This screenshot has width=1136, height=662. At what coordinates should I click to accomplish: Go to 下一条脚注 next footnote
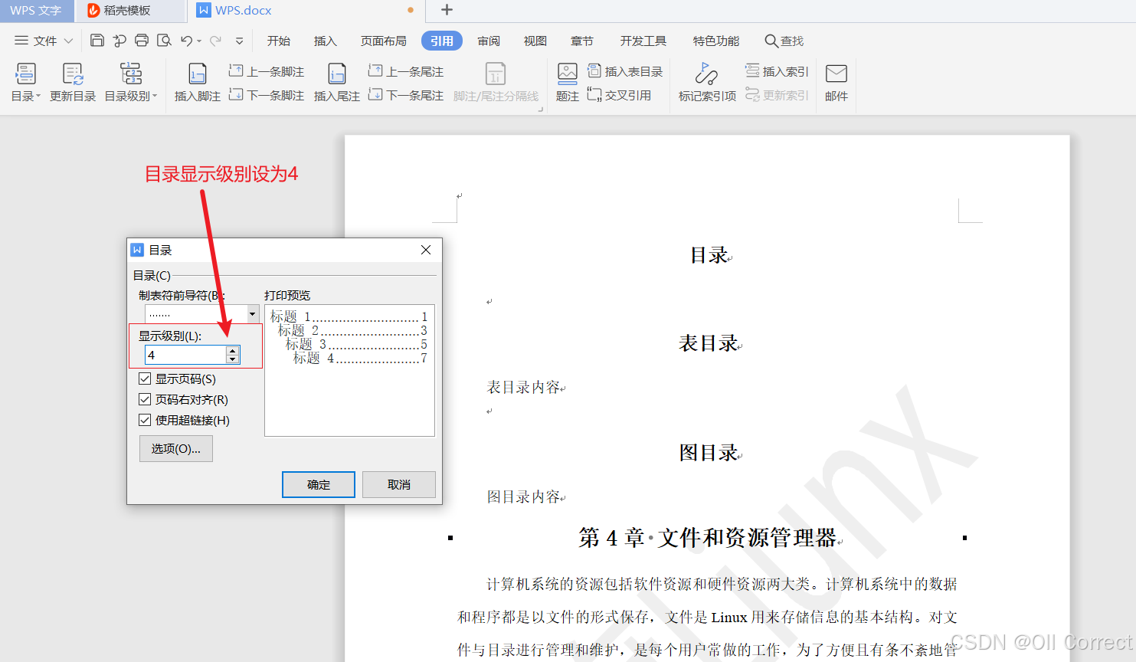pos(267,95)
